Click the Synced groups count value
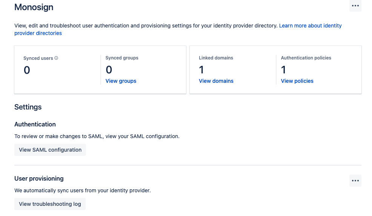This screenshot has height=216, width=372. [x=109, y=70]
